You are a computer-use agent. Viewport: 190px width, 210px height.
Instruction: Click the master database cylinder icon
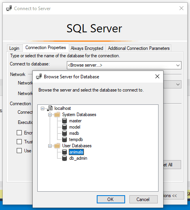[64, 121]
